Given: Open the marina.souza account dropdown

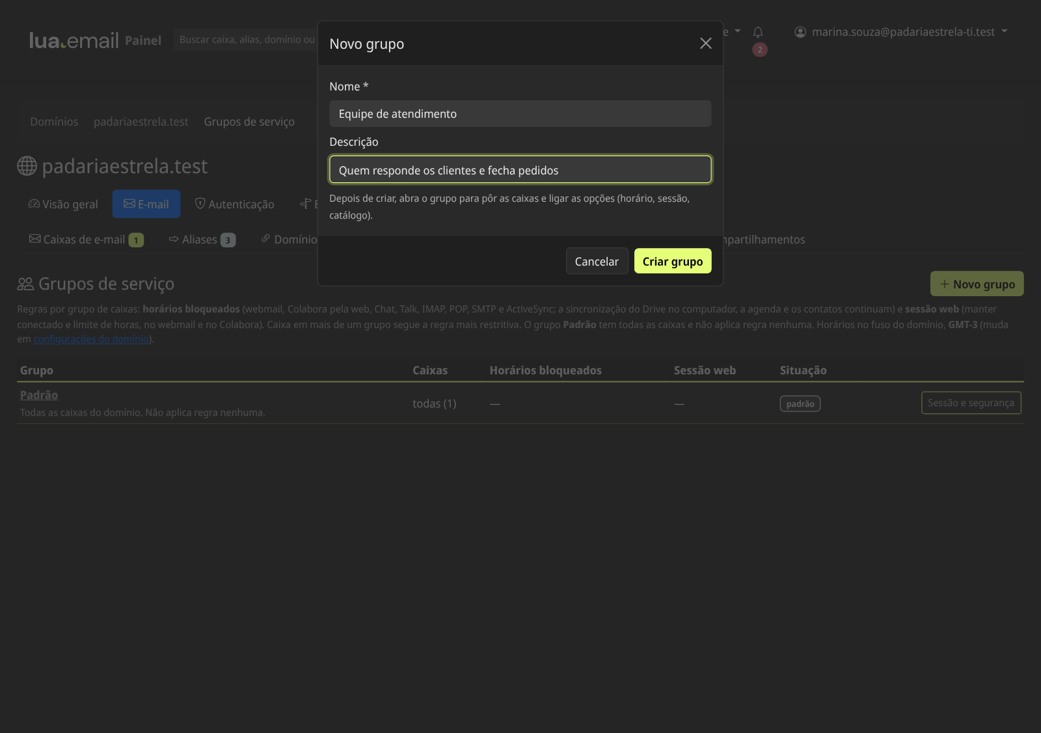Looking at the screenshot, I should [901, 32].
